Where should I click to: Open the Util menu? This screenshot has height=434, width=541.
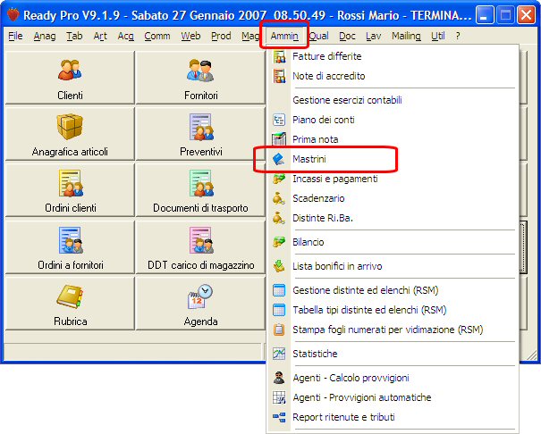[x=438, y=36]
